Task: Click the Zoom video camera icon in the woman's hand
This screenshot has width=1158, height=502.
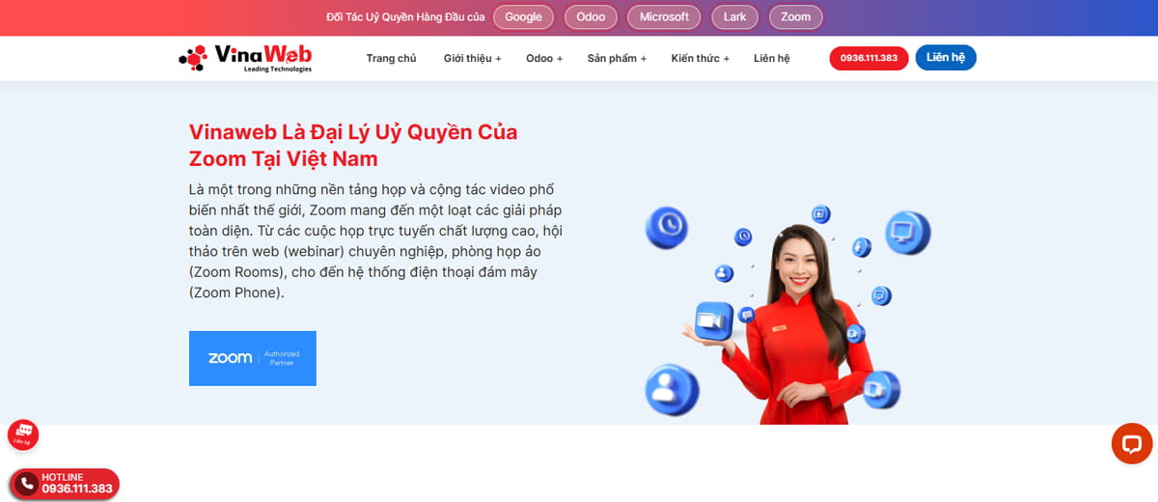Action: 714,320
